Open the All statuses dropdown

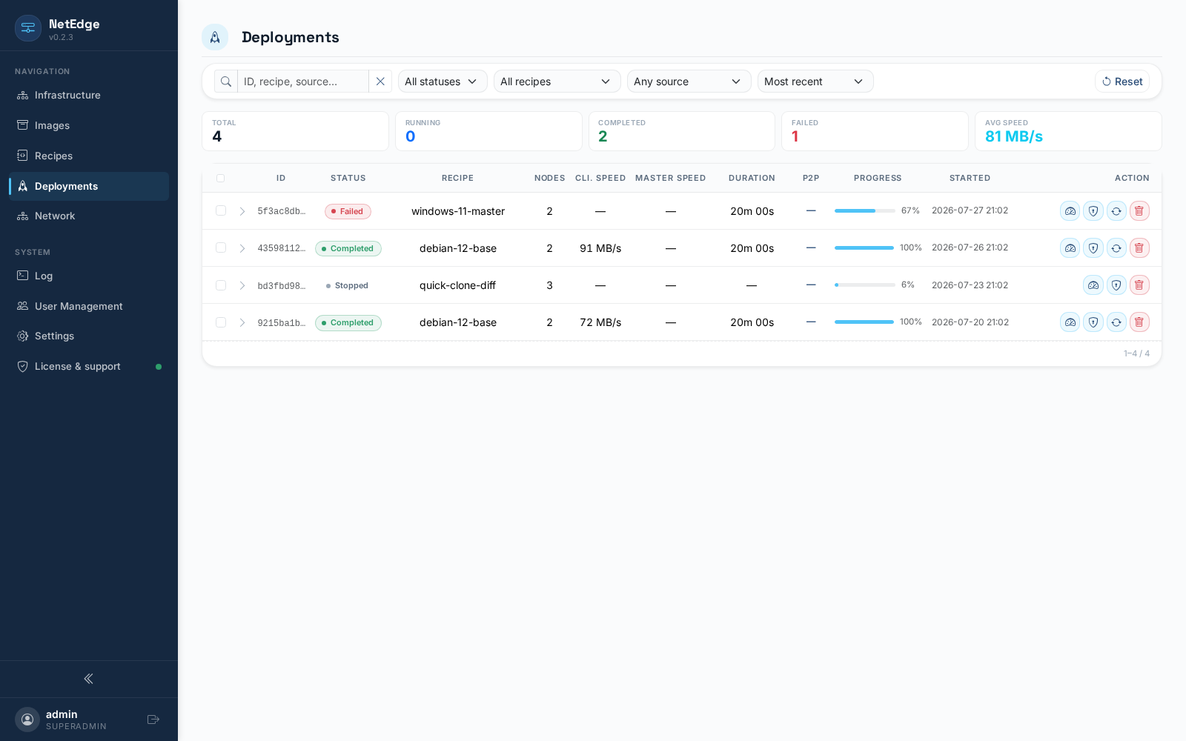tap(443, 82)
